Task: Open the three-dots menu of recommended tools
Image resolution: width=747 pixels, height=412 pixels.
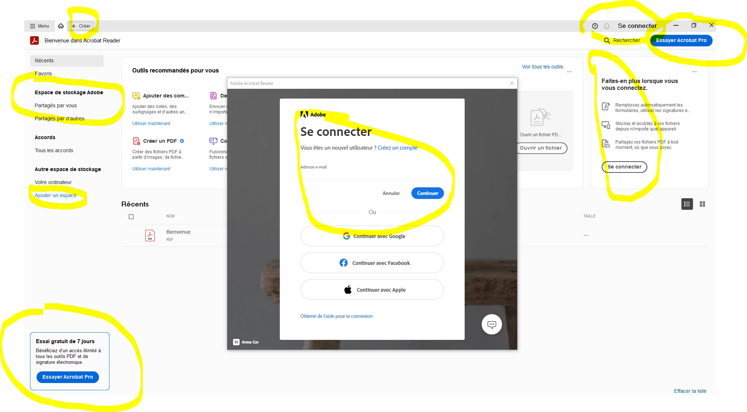Action: coord(569,72)
